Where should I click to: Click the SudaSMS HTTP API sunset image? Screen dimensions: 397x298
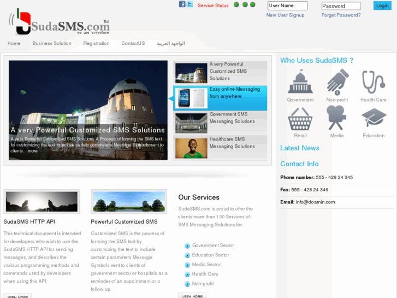[x=42, y=202]
